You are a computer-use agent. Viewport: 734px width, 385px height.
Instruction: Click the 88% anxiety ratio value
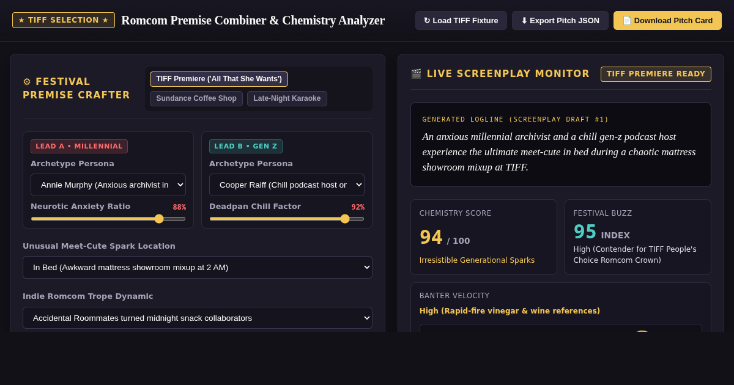[179, 207]
